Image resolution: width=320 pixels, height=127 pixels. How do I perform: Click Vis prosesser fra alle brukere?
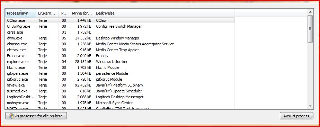point(36,116)
